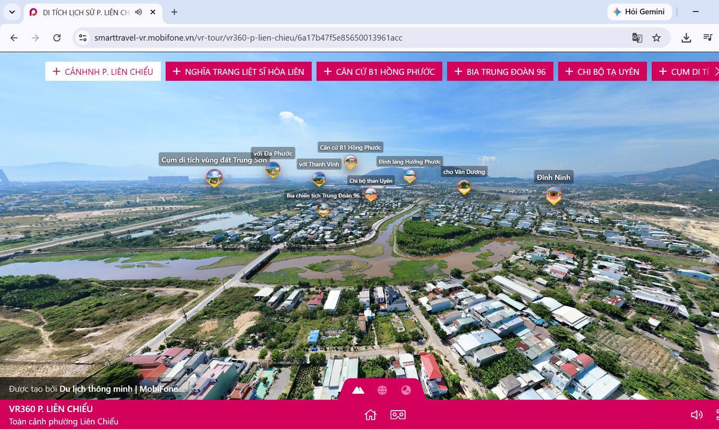The image size is (719, 430).
Task: Enable VR headset mode
Action: [398, 414]
